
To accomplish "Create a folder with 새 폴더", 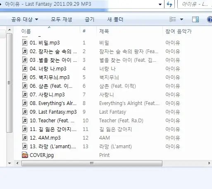I will [115, 19].
